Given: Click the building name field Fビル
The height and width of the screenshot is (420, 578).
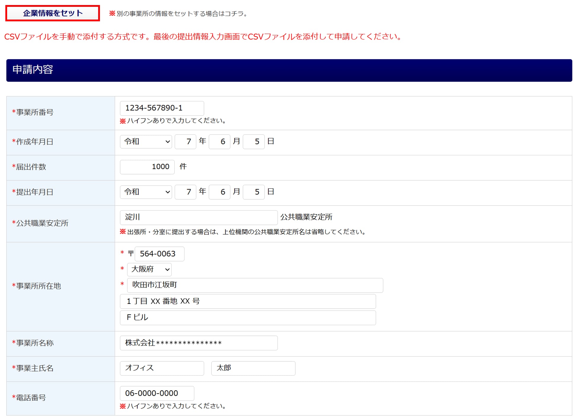Looking at the screenshot, I should click(x=248, y=318).
